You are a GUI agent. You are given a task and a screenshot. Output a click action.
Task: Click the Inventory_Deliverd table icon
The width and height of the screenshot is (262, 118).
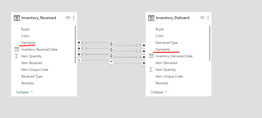click(x=151, y=18)
